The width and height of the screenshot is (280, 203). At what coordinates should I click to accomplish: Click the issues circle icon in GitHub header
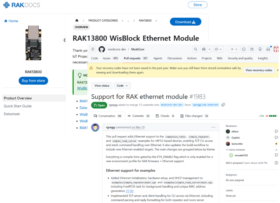point(244,49)
